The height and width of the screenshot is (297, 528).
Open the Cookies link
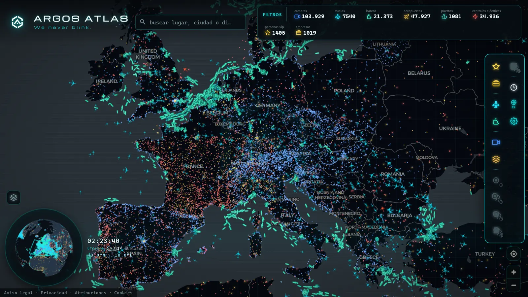click(123, 293)
